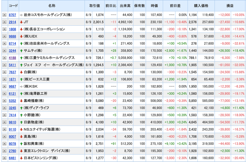This screenshot has width=246, height=162.
Task: Follow the 3244 stock code link
Action: tap(12, 51)
